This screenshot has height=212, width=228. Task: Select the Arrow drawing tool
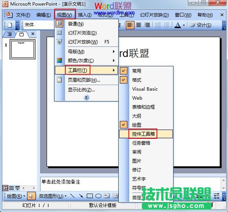click(x=81, y=196)
